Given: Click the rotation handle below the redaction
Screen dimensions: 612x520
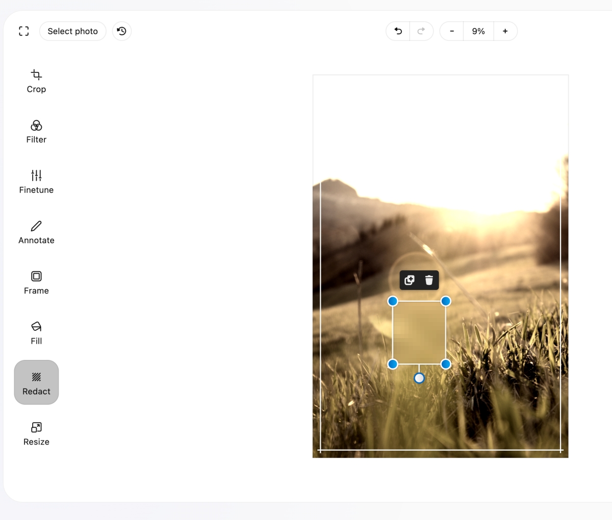Looking at the screenshot, I should pyautogui.click(x=419, y=378).
